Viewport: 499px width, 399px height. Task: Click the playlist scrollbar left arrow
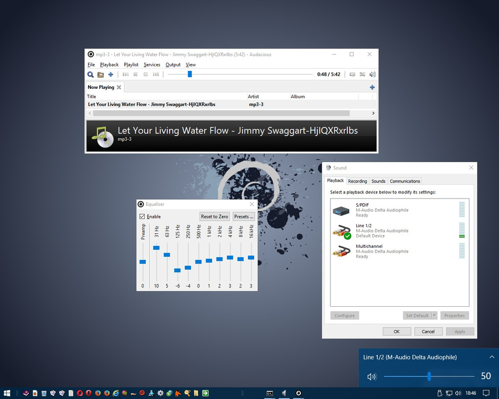[x=90, y=113]
